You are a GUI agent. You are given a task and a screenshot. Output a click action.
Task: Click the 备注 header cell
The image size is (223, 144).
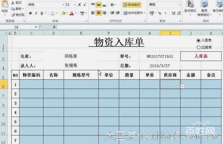(211, 75)
